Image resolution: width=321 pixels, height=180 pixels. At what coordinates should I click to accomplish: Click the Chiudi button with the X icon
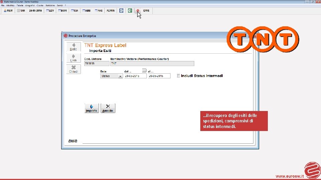(x=74, y=69)
